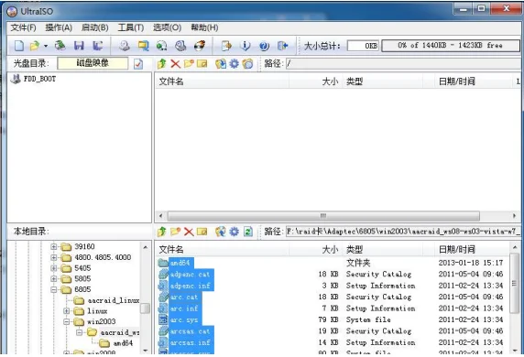Collapse the win2003 folder node

67,321
